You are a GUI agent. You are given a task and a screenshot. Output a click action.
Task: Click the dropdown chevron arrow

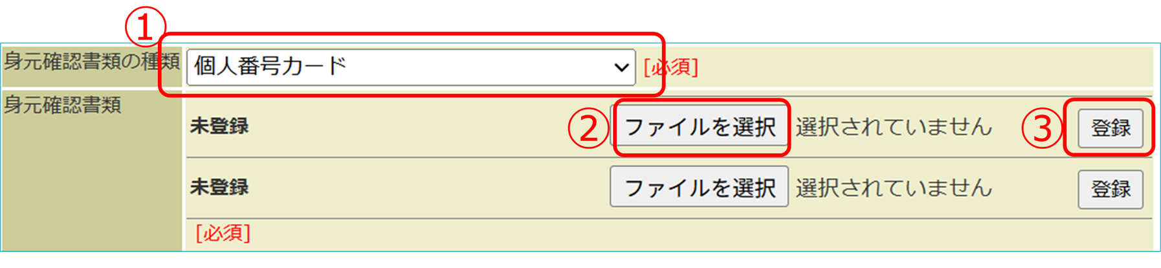(621, 67)
